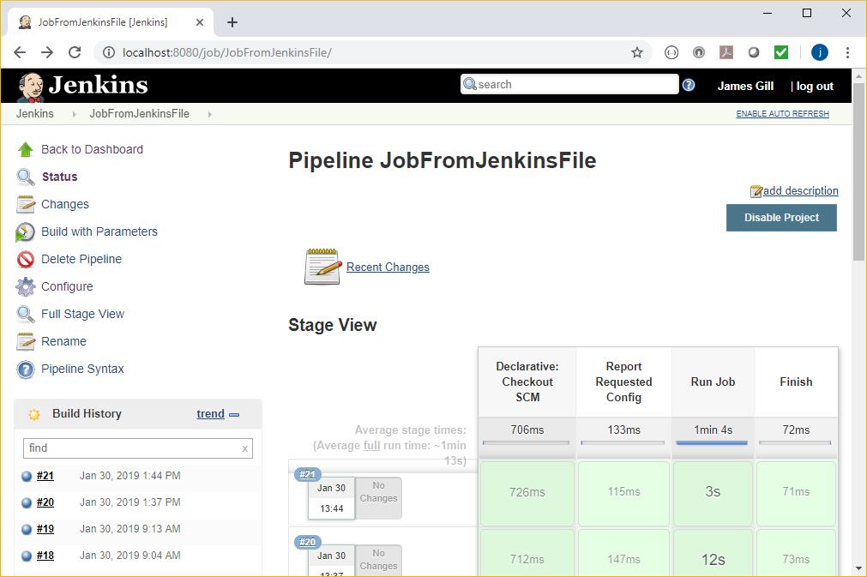Screen dimensions: 867x577
Task: Open the Configure page
Action: click(67, 287)
